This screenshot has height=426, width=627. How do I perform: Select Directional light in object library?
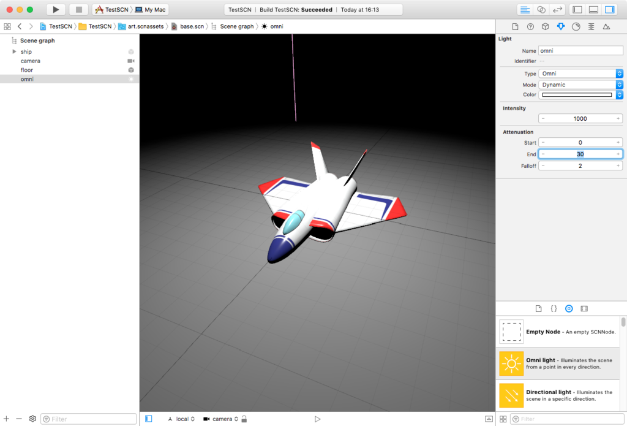tap(558, 395)
